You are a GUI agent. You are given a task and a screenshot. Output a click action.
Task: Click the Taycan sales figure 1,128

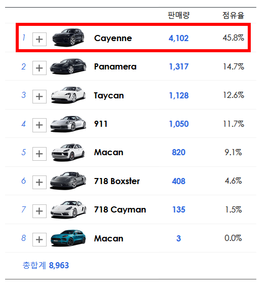point(179,95)
